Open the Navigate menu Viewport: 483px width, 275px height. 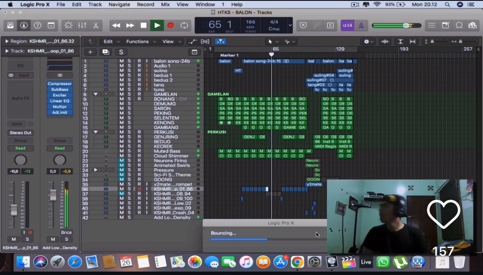coord(119,5)
